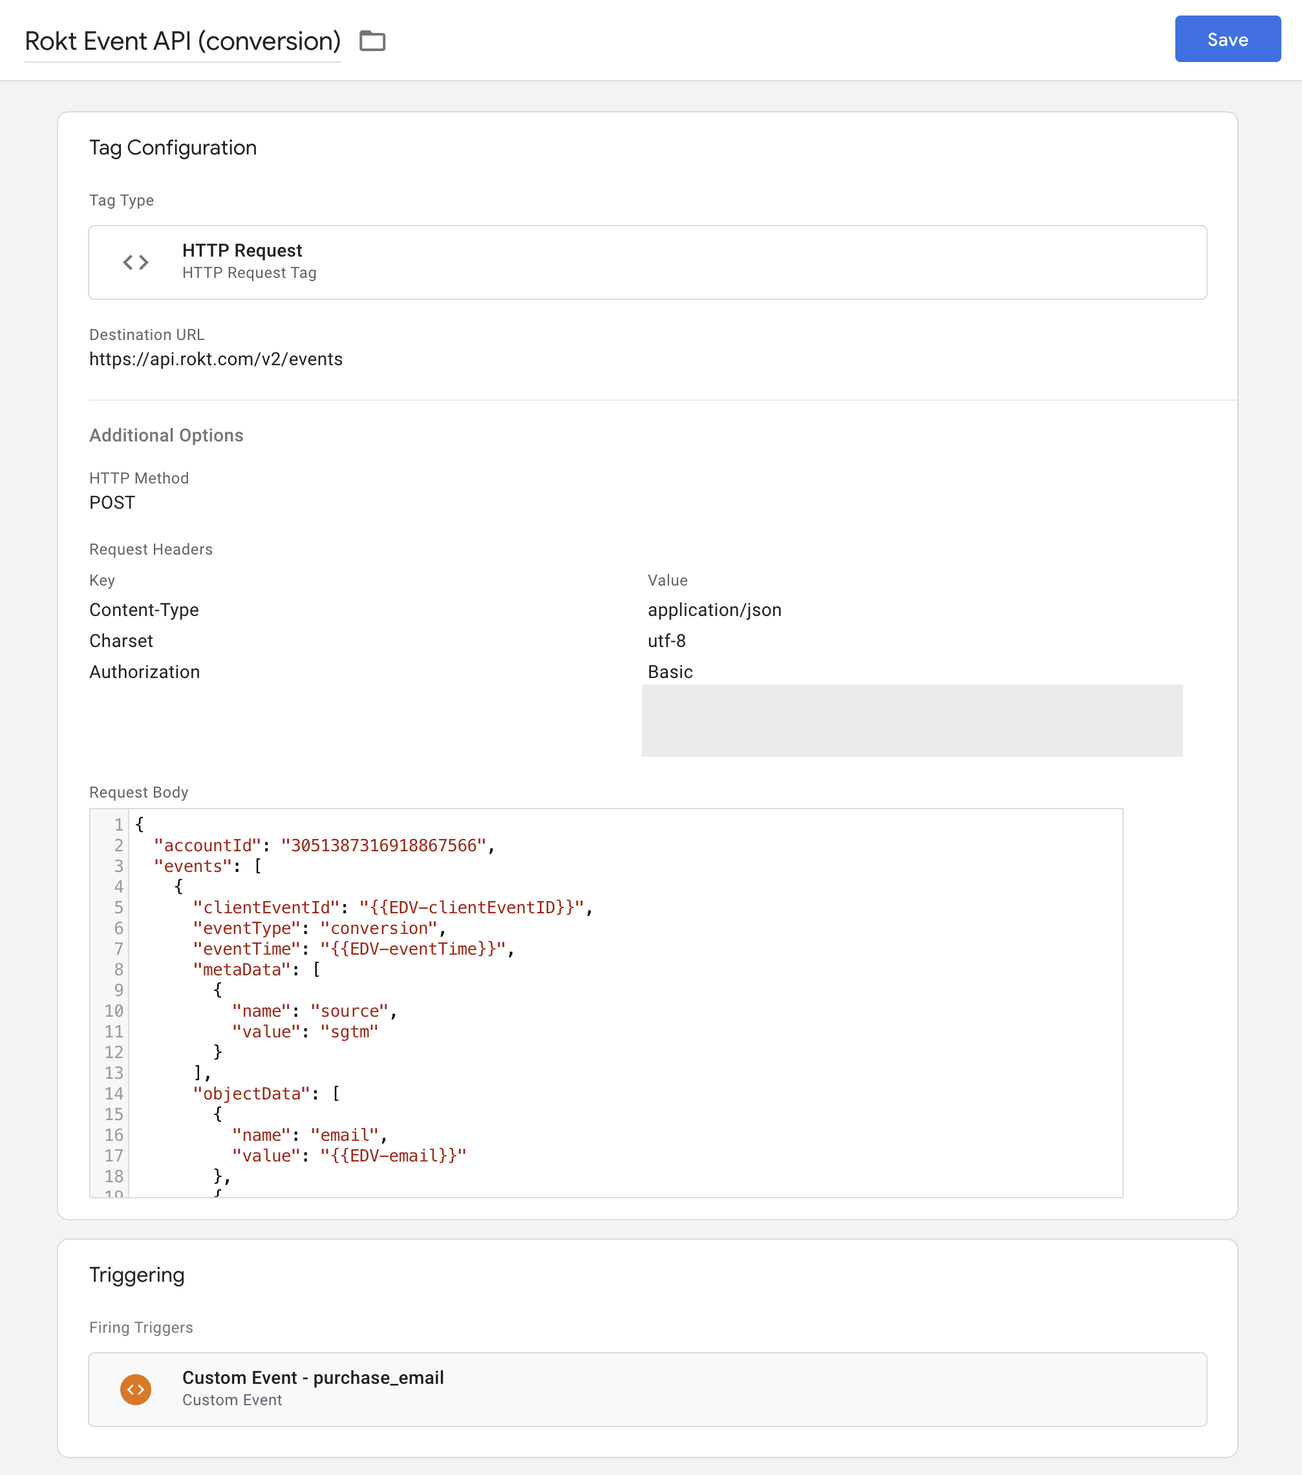Click the "name": "email" line
The width and height of the screenshot is (1302, 1475).
(x=310, y=1135)
